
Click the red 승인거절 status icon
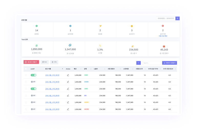pyautogui.click(x=163, y=26)
